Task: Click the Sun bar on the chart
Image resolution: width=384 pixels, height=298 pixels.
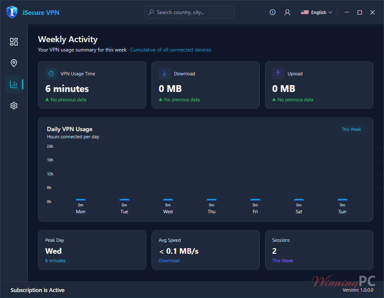Action: [x=342, y=200]
